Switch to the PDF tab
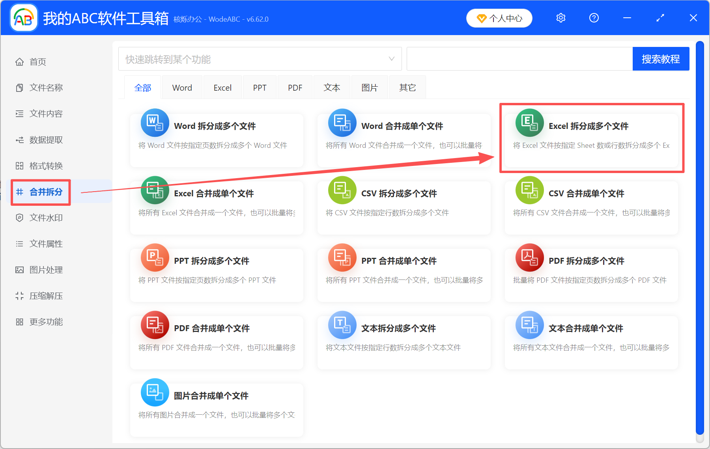The height and width of the screenshot is (449, 710). click(x=295, y=87)
